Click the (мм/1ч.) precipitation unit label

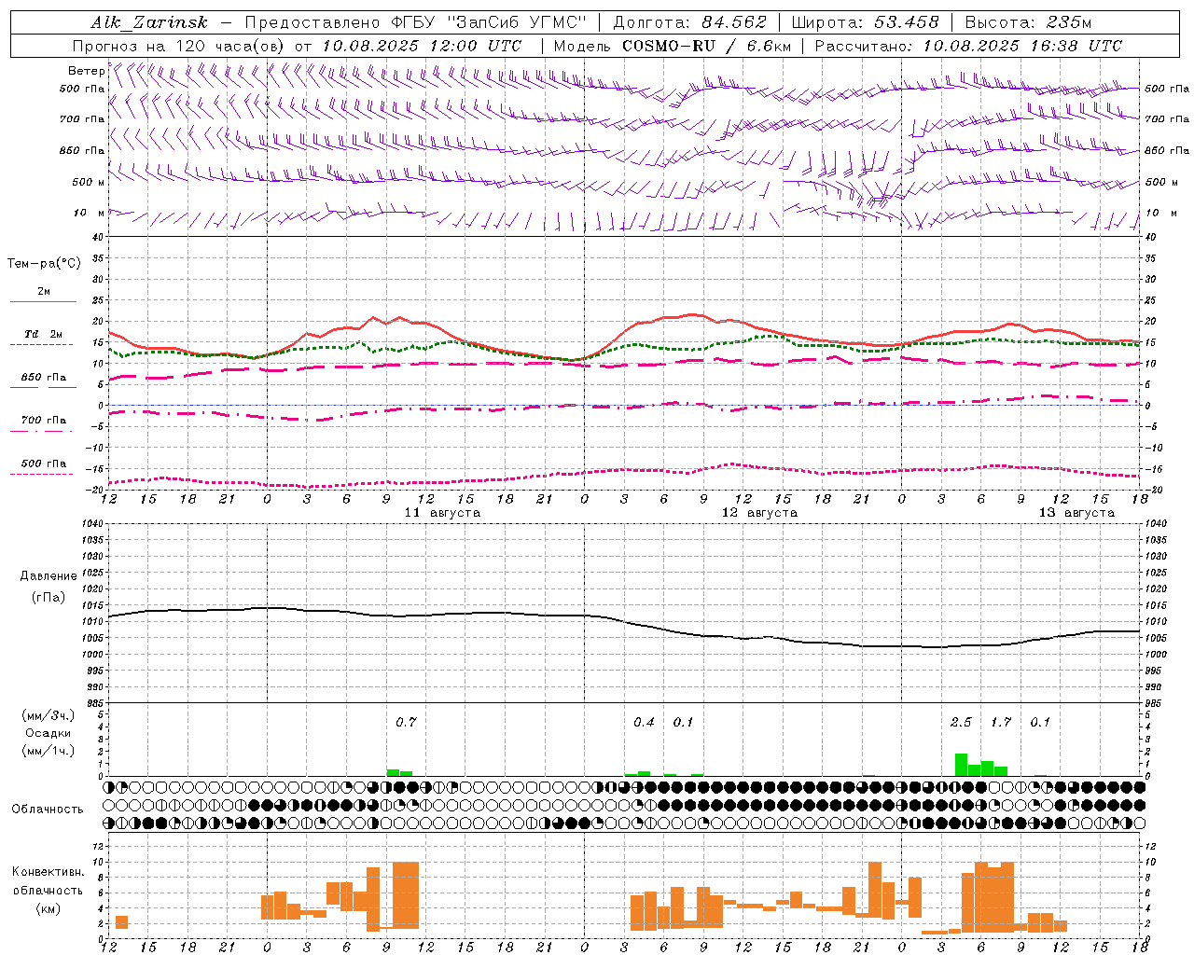coord(49,752)
